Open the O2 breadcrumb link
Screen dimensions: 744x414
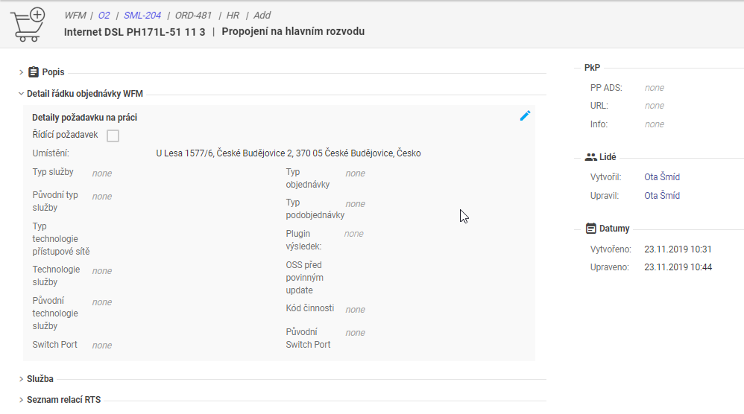coord(104,15)
